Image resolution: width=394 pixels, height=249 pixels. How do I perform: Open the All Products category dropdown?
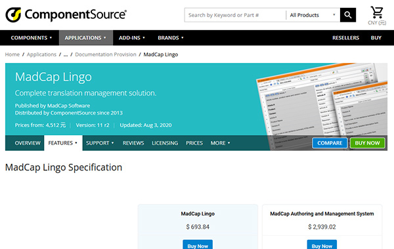tap(313, 15)
